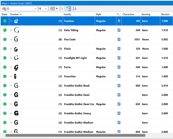Click version 5.002 in Fira Code row
Viewport: 173px width, 139px height.
pos(165,39)
